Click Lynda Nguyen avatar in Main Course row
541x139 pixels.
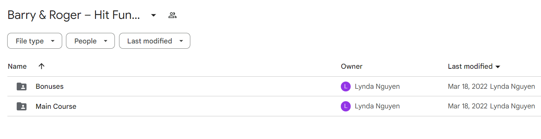(346, 107)
